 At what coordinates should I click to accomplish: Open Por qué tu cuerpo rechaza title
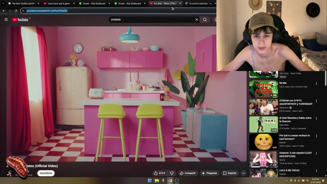295,137
